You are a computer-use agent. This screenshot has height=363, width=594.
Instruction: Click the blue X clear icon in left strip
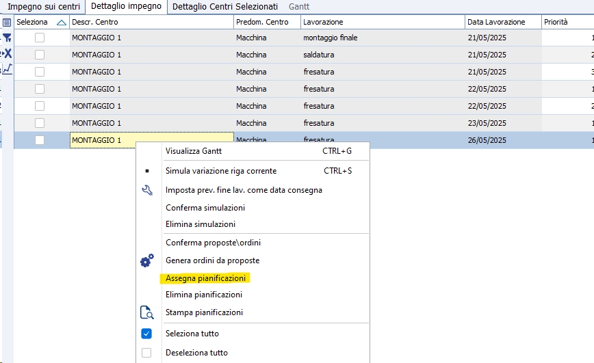click(8, 53)
